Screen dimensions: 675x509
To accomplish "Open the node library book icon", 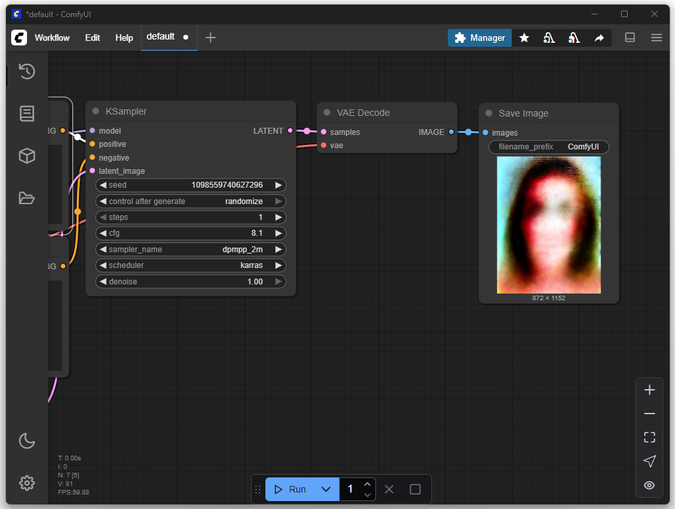I will click(26, 113).
